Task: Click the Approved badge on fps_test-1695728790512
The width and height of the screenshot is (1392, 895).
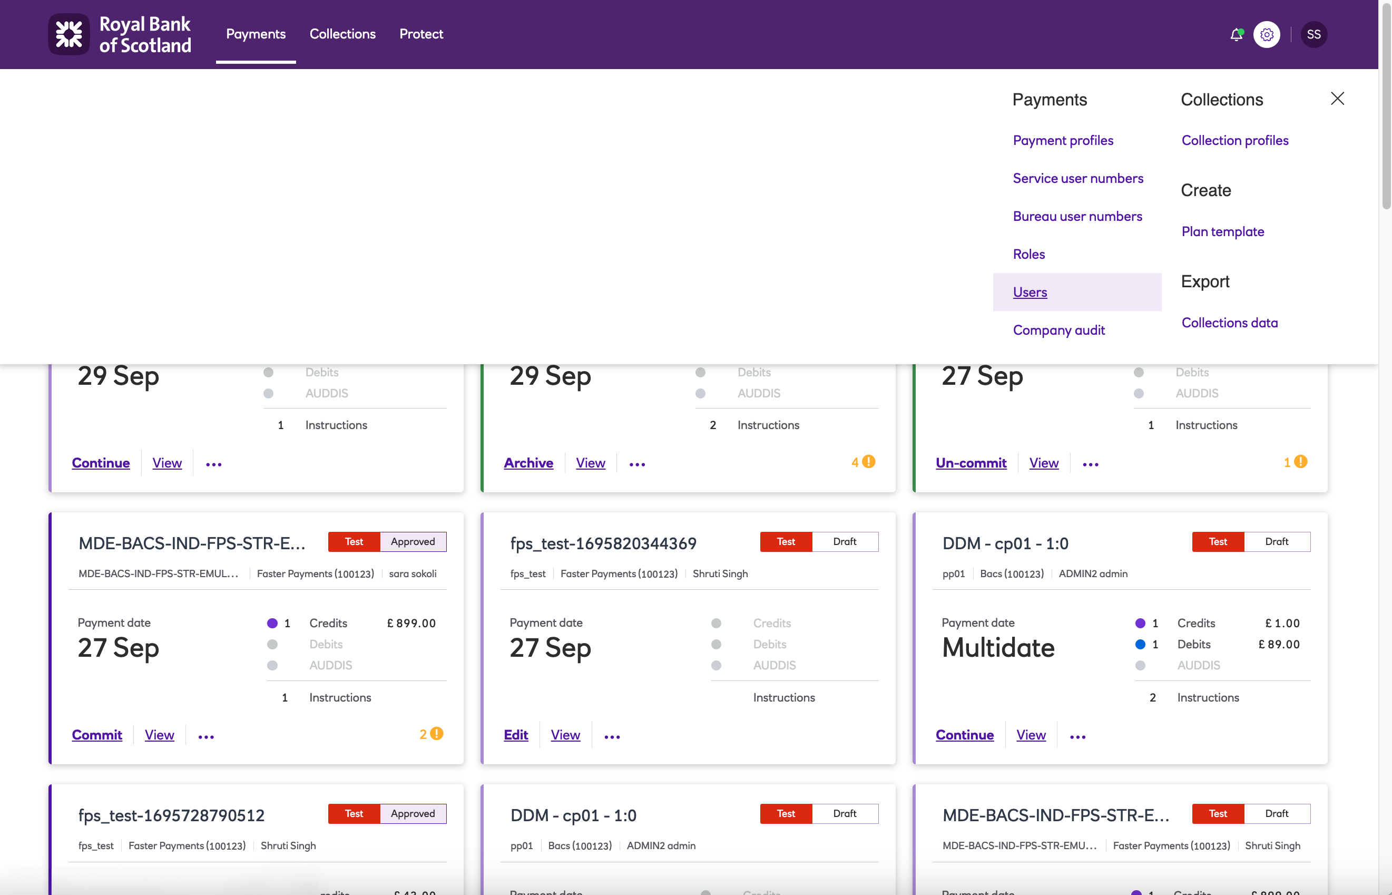Action: click(413, 813)
